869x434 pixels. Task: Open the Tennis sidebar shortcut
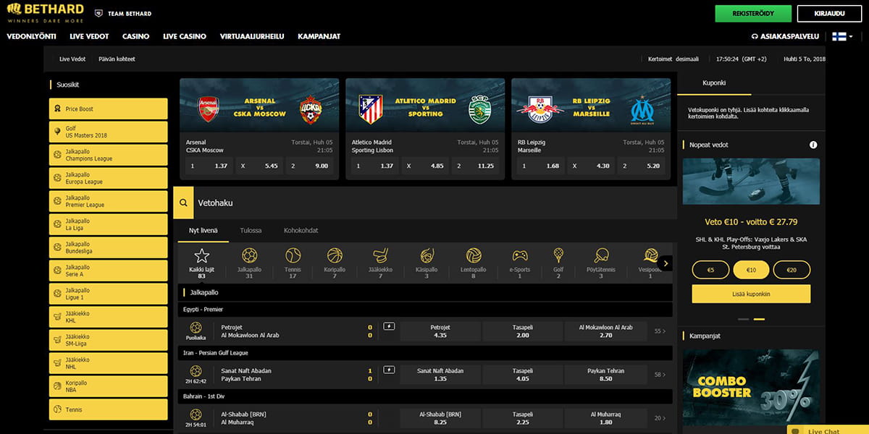tap(108, 409)
